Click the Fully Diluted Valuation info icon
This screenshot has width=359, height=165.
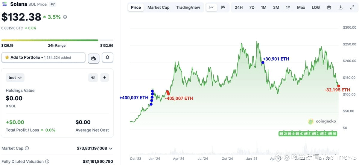pyautogui.click(x=47, y=161)
